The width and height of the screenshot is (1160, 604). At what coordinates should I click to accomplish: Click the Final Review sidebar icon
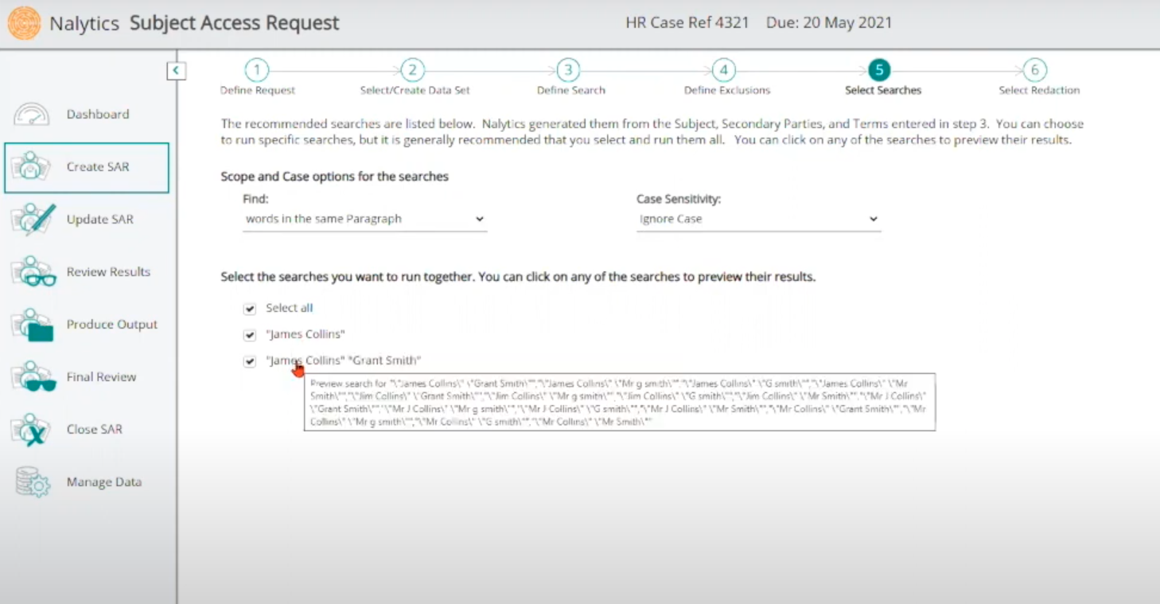pos(32,376)
